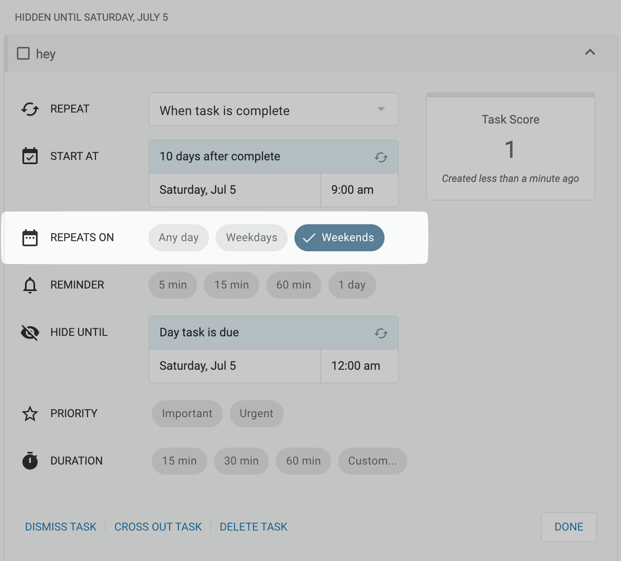Deselect the 'Weekends' chip
Image resolution: width=621 pixels, height=561 pixels.
click(339, 238)
